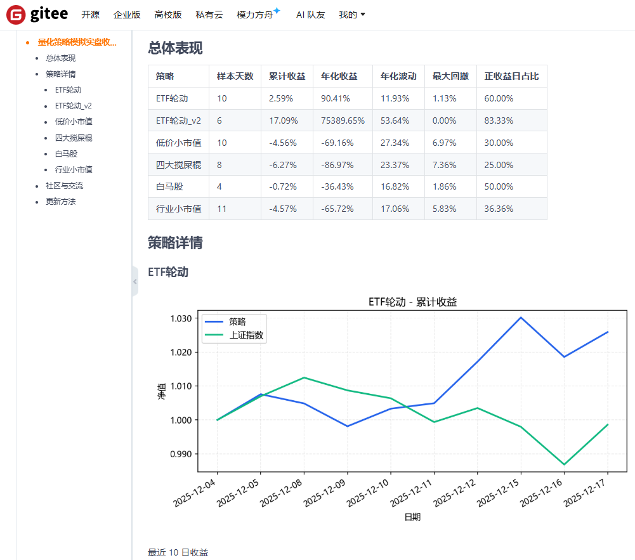Open the 白马股 outline entry
This screenshot has height=560, width=635.
pos(66,153)
